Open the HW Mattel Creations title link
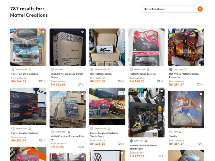Viewport: 215px width, 161px height. 101,74
